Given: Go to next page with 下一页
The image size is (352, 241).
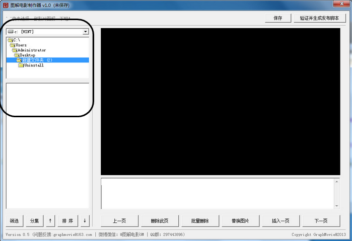Looking at the screenshot, I should click(321, 221).
